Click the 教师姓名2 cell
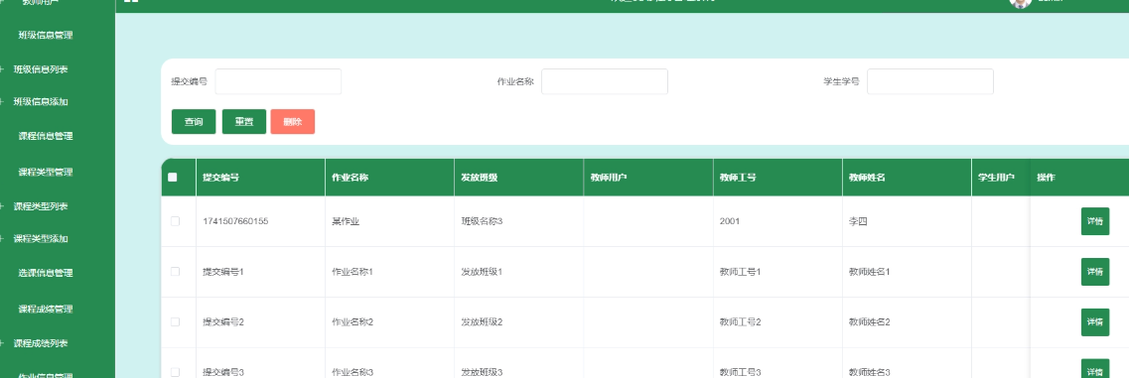Screen dimensions: 1129x378 point(870,321)
